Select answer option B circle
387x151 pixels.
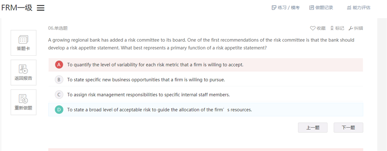pos(59,80)
